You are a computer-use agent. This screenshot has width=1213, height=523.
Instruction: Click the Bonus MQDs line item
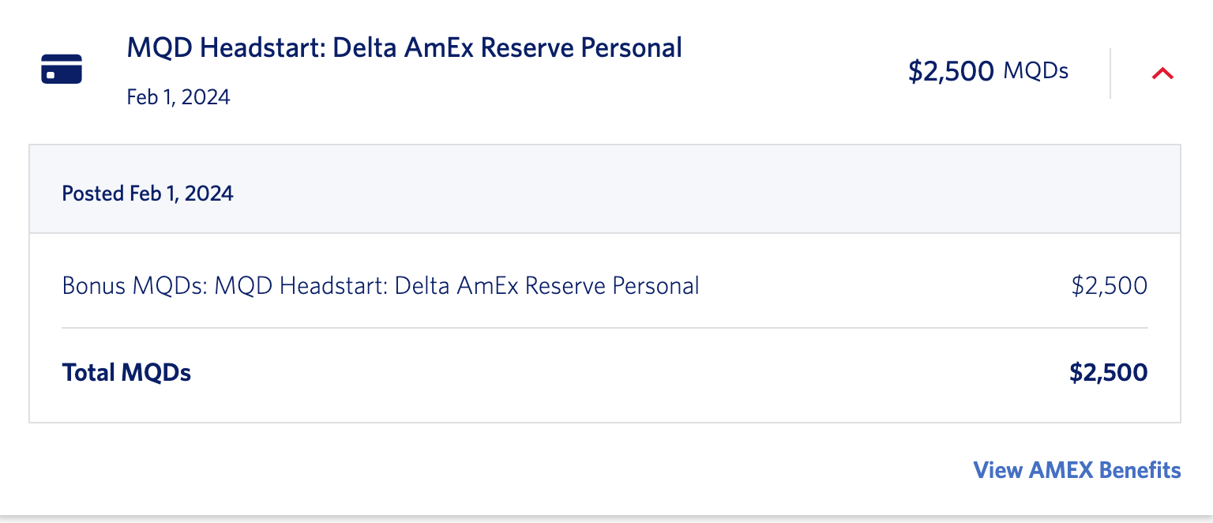pos(380,286)
